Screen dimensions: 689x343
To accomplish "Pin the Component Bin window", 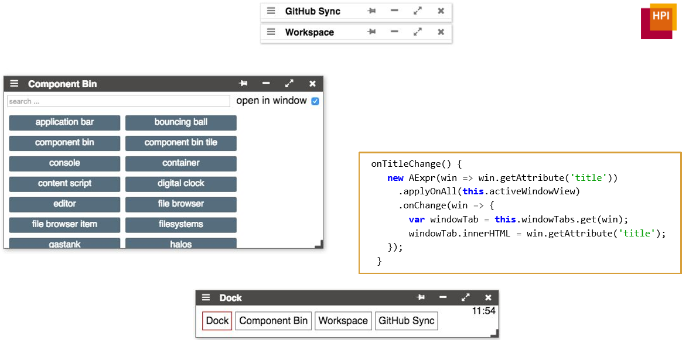I will (243, 84).
